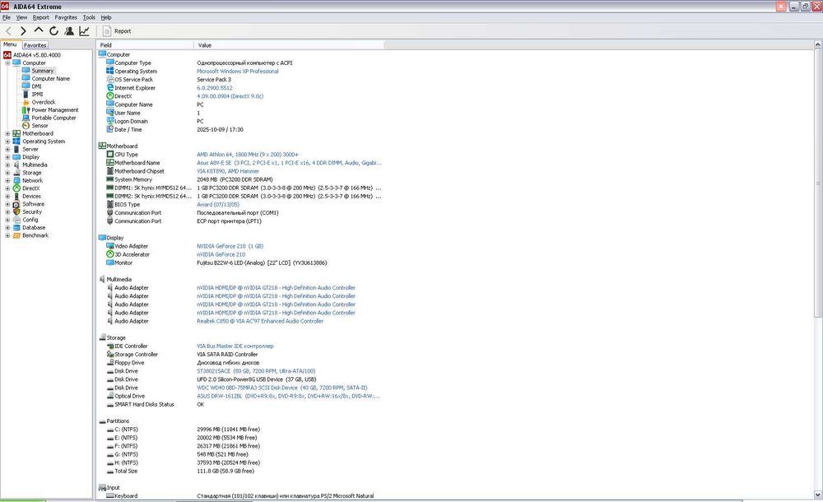Expand the Operating System tree node
823x502 pixels.
8,142
